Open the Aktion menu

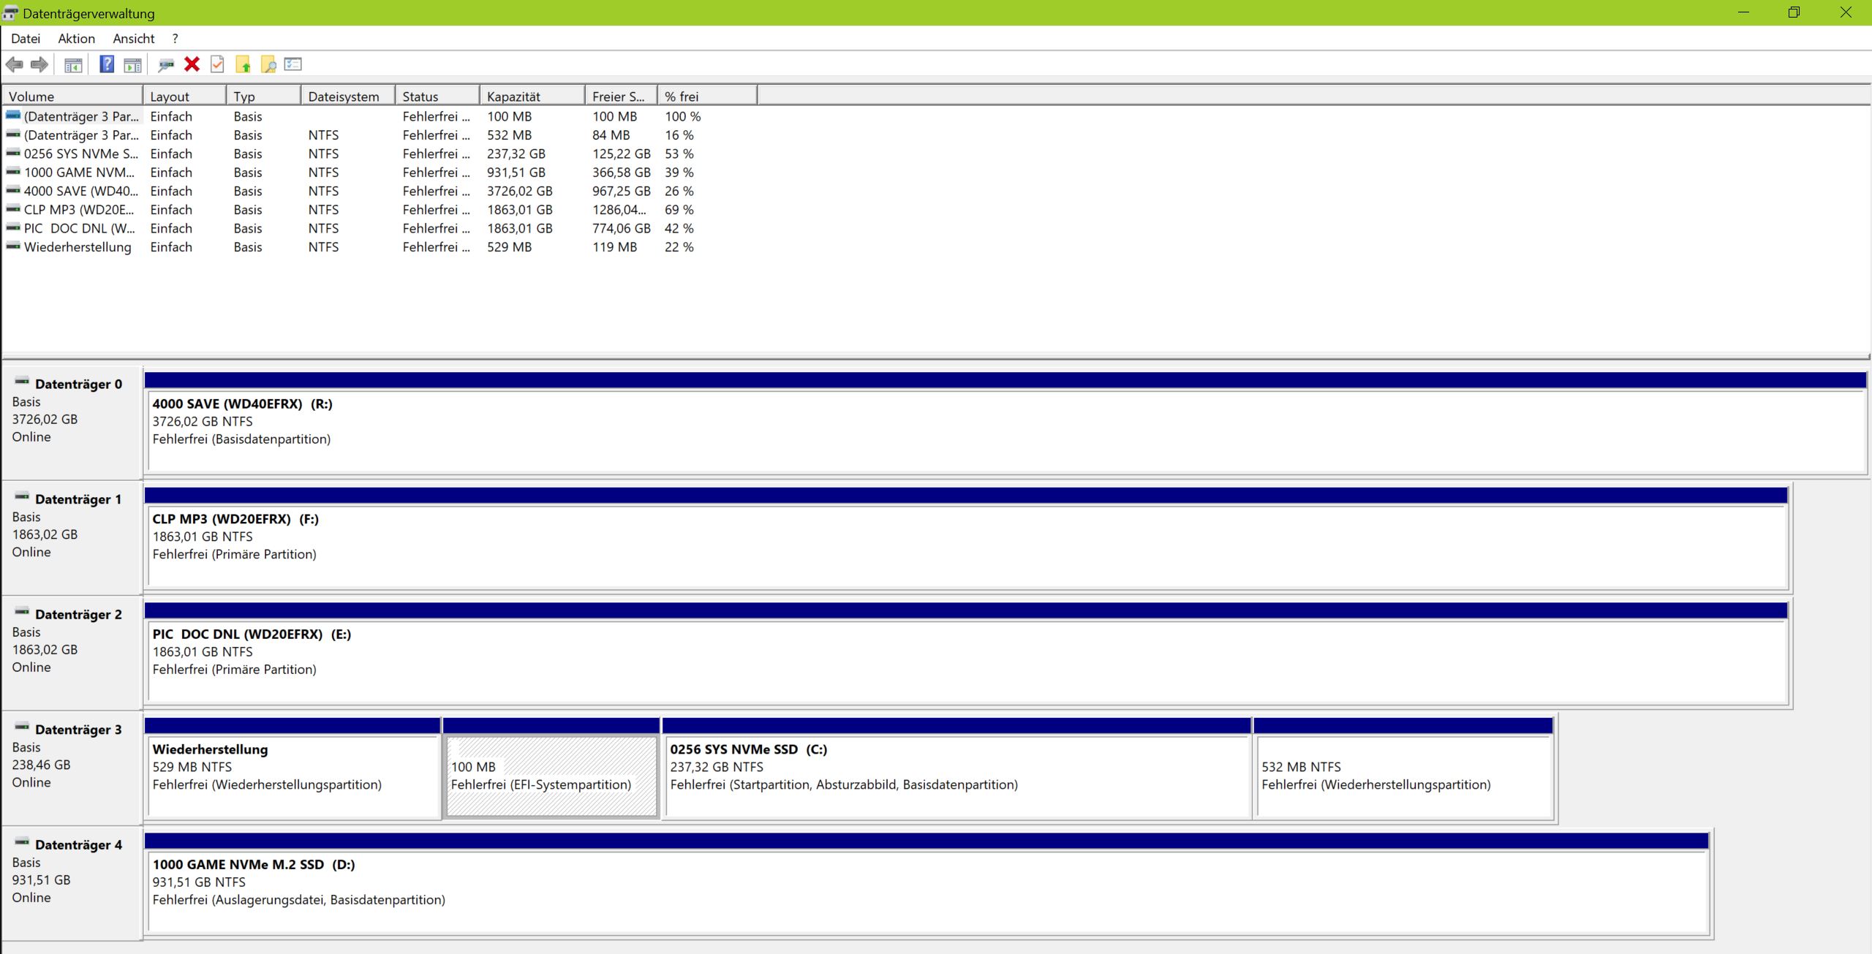point(77,39)
